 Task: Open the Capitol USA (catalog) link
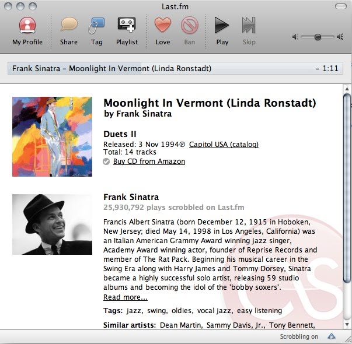224,144
